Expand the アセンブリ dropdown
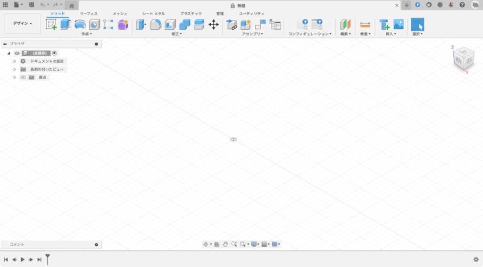 click(252, 34)
